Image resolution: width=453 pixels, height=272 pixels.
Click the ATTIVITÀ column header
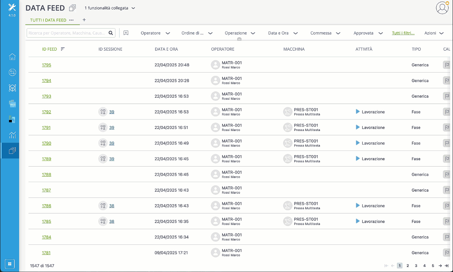[364, 49]
